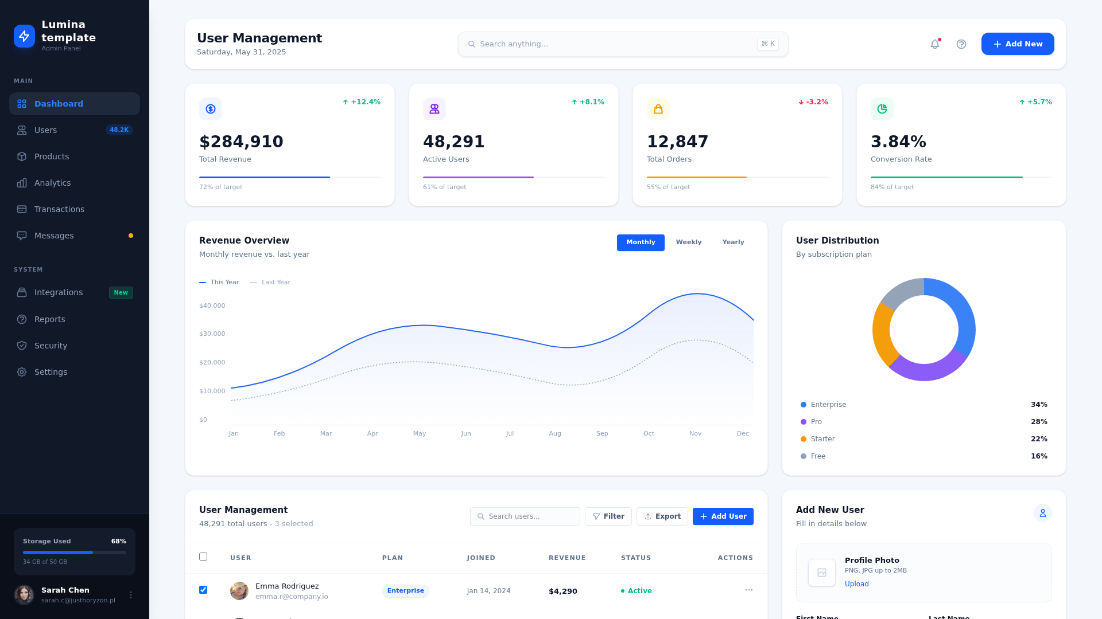Click the Integrations icon in sidebar
This screenshot has height=619, width=1102.
22,292
